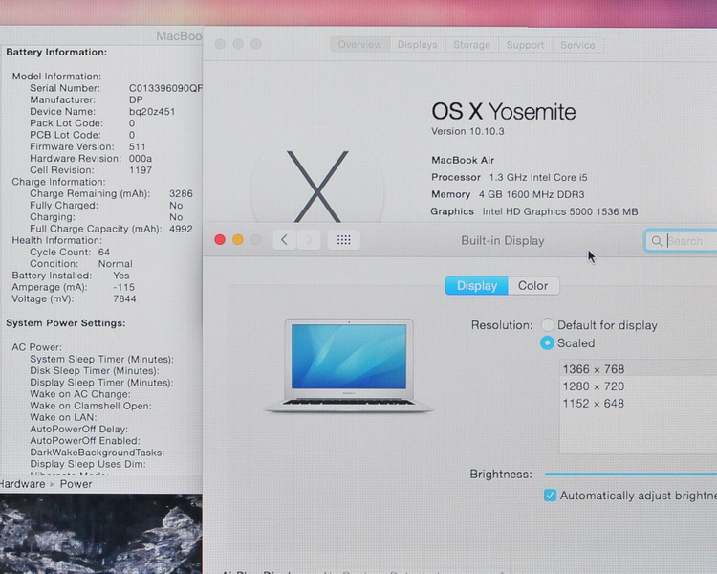
Task: Click the magnifier icon in search field
Action: pos(657,241)
